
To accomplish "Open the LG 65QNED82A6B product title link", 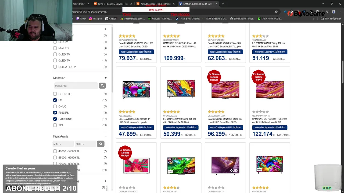I will point(180,121).
